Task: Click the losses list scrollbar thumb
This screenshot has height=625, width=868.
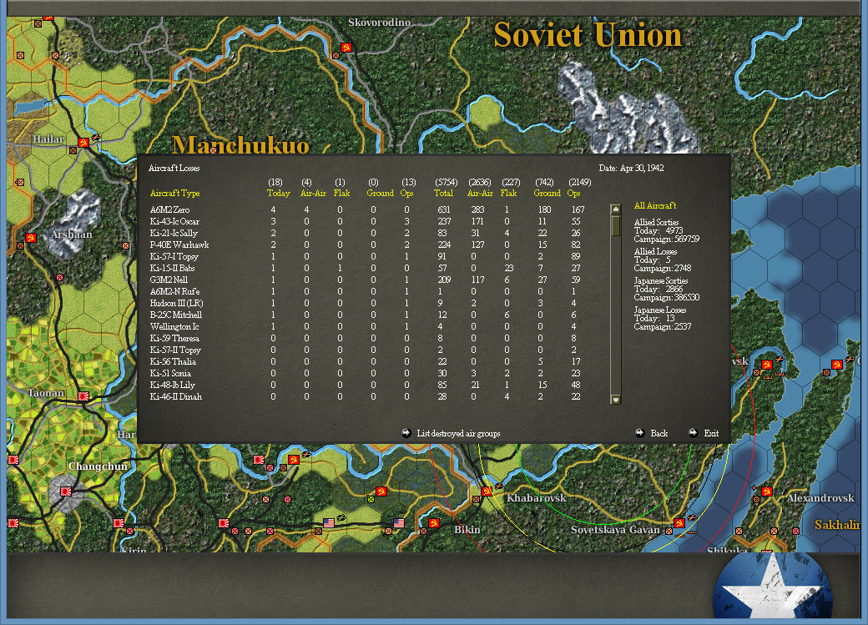Action: (x=616, y=226)
